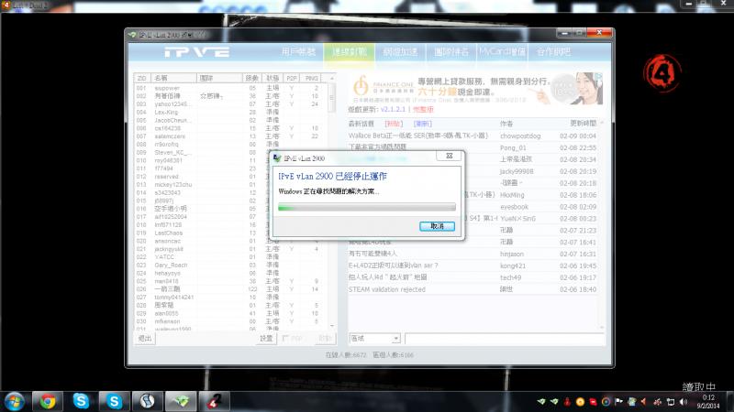Open the taskbar clock showing 0:12
The height and width of the screenshot is (412, 734).
coord(708,402)
